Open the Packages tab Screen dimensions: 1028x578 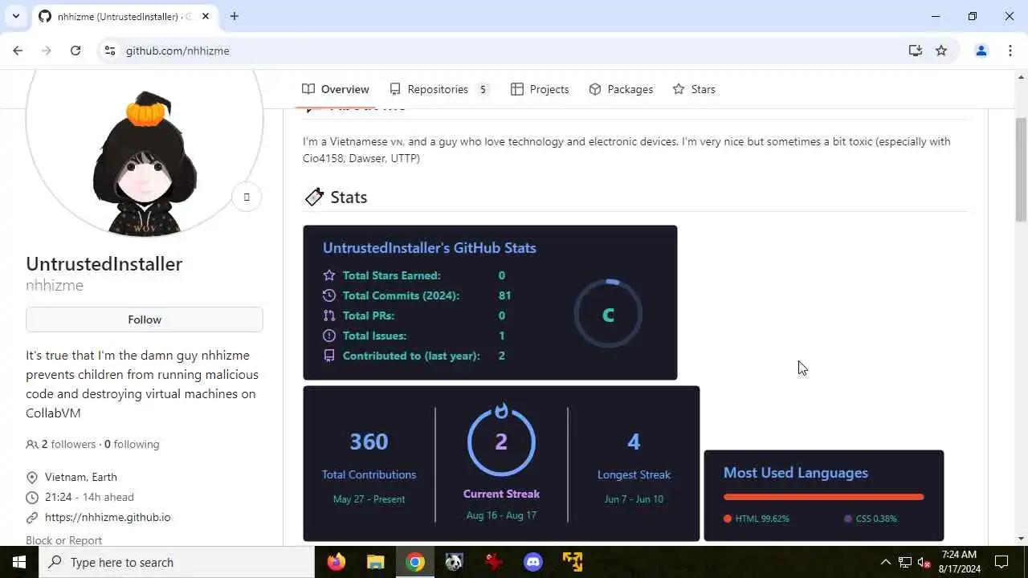[621, 89]
